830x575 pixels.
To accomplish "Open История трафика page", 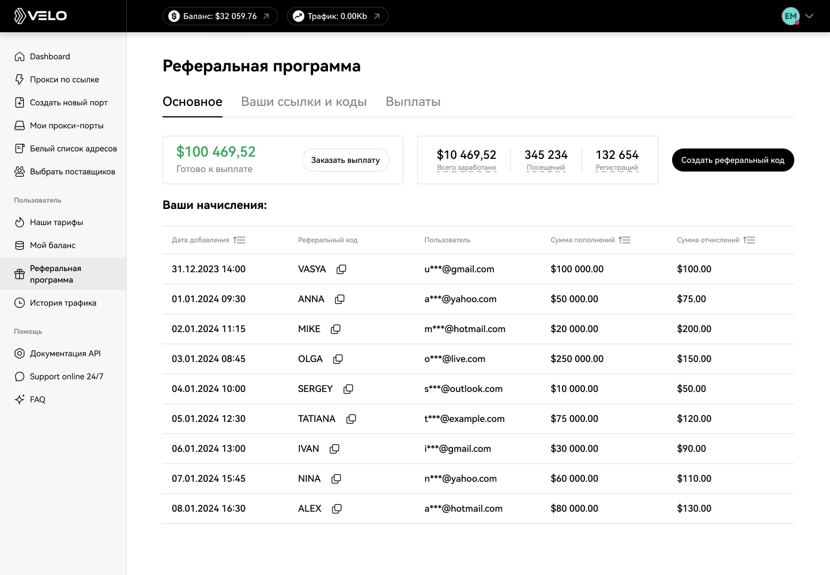I will 63,303.
